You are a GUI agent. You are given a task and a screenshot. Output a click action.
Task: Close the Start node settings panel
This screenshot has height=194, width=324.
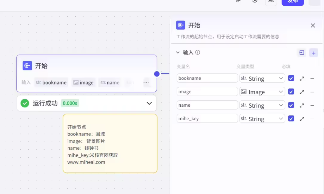313,26
